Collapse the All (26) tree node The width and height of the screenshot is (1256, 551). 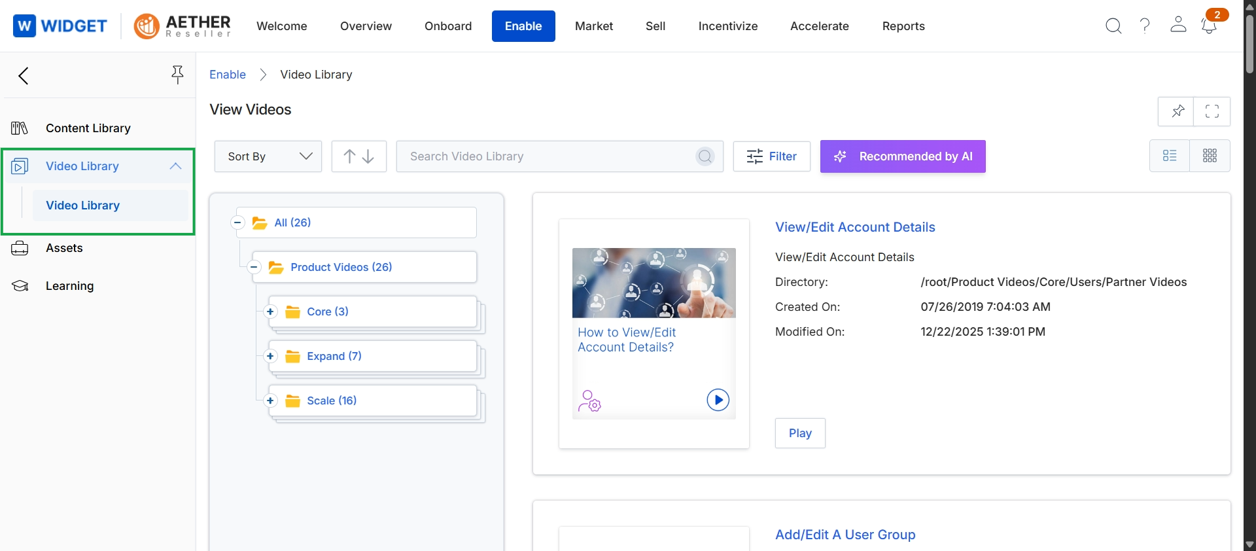(x=237, y=222)
